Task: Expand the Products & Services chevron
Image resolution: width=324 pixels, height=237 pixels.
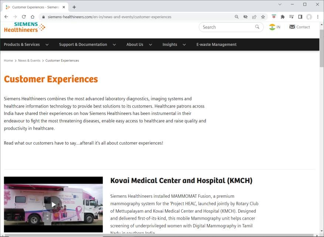Action: (x=47, y=45)
